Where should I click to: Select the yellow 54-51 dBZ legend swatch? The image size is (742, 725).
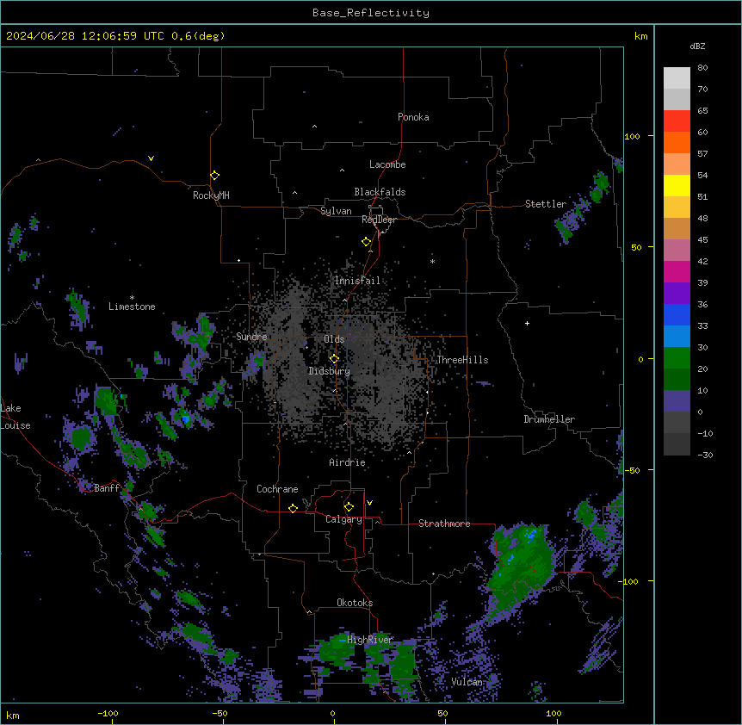coord(677,185)
